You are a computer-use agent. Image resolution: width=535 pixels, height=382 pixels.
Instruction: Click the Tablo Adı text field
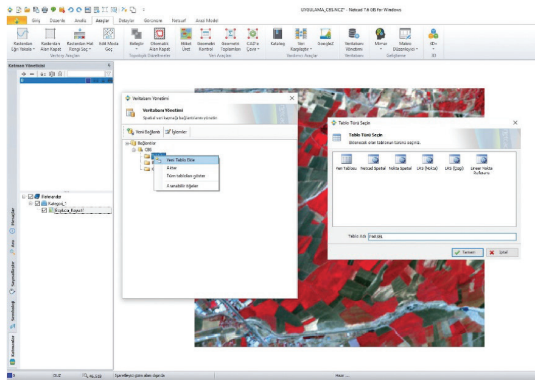(441, 237)
